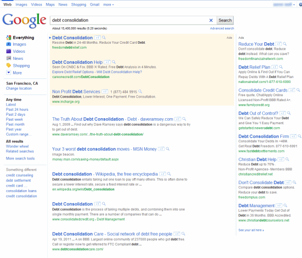Open Wikipedia Debt consolidation result title
This screenshot has height=258, width=302.
pyautogui.click(x=105, y=174)
